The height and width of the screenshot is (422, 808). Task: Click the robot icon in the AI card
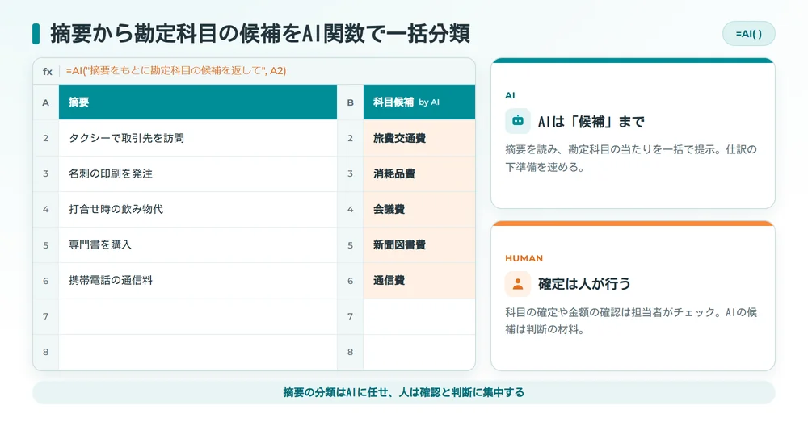coord(517,121)
